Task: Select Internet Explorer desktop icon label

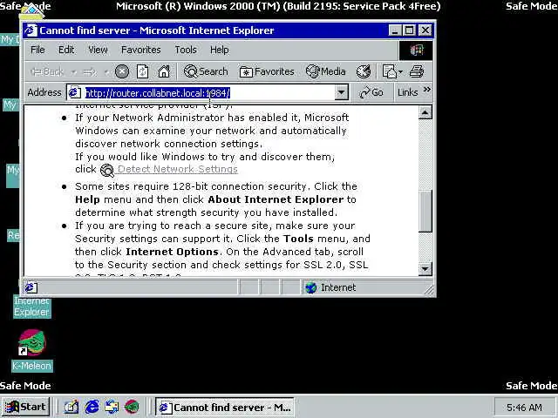Action: point(32,306)
